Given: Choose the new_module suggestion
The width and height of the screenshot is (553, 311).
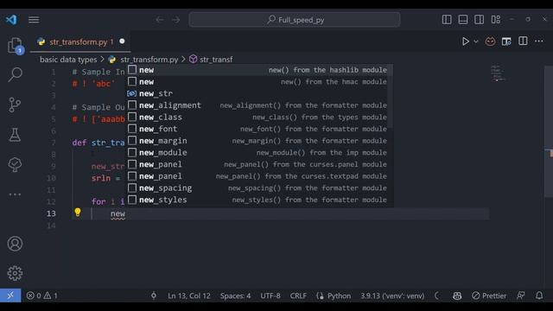Looking at the screenshot, I should click(x=259, y=153).
